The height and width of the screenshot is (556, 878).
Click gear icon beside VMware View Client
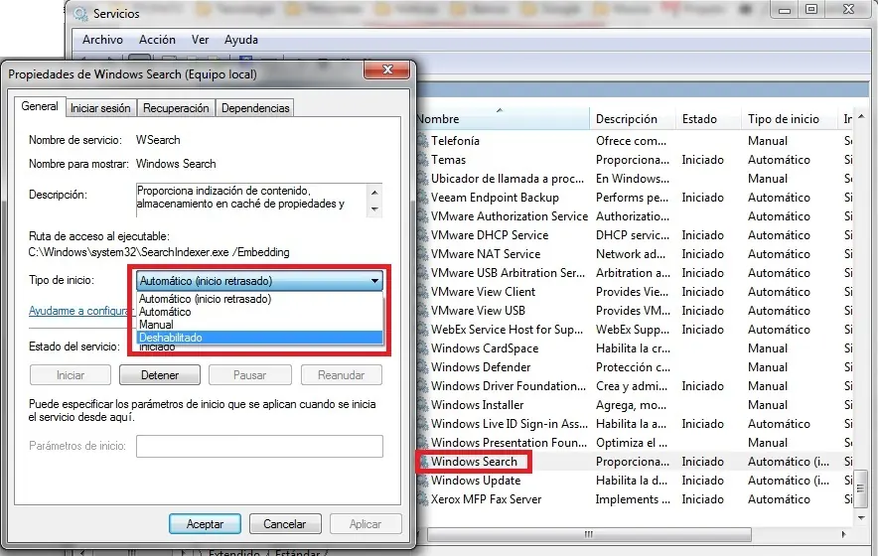pos(423,292)
